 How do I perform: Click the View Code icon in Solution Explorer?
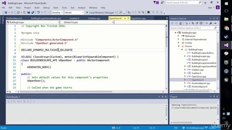(x=207, y=23)
